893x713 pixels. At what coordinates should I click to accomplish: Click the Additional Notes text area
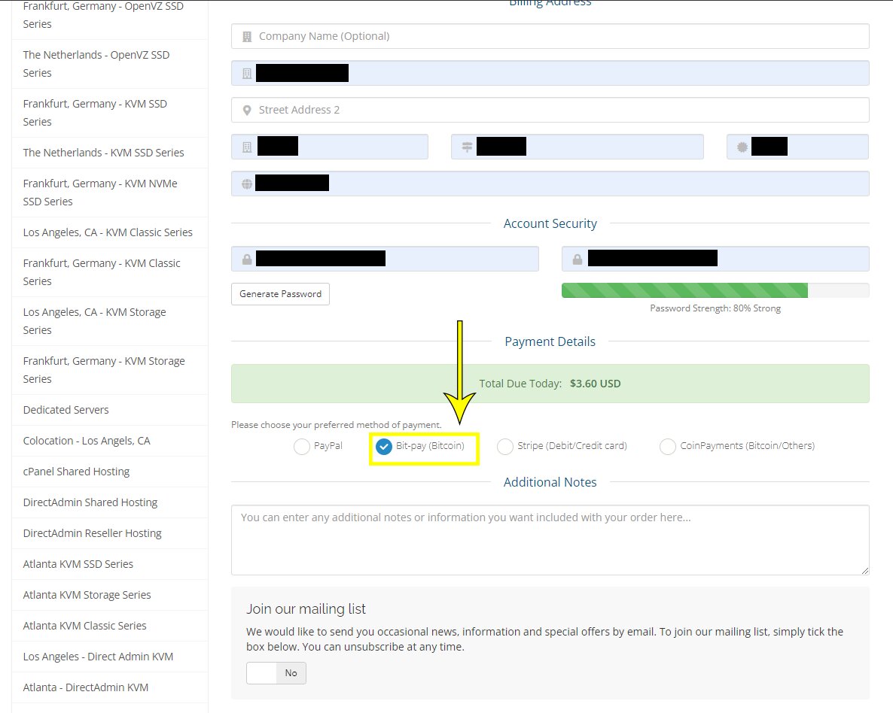(x=550, y=539)
